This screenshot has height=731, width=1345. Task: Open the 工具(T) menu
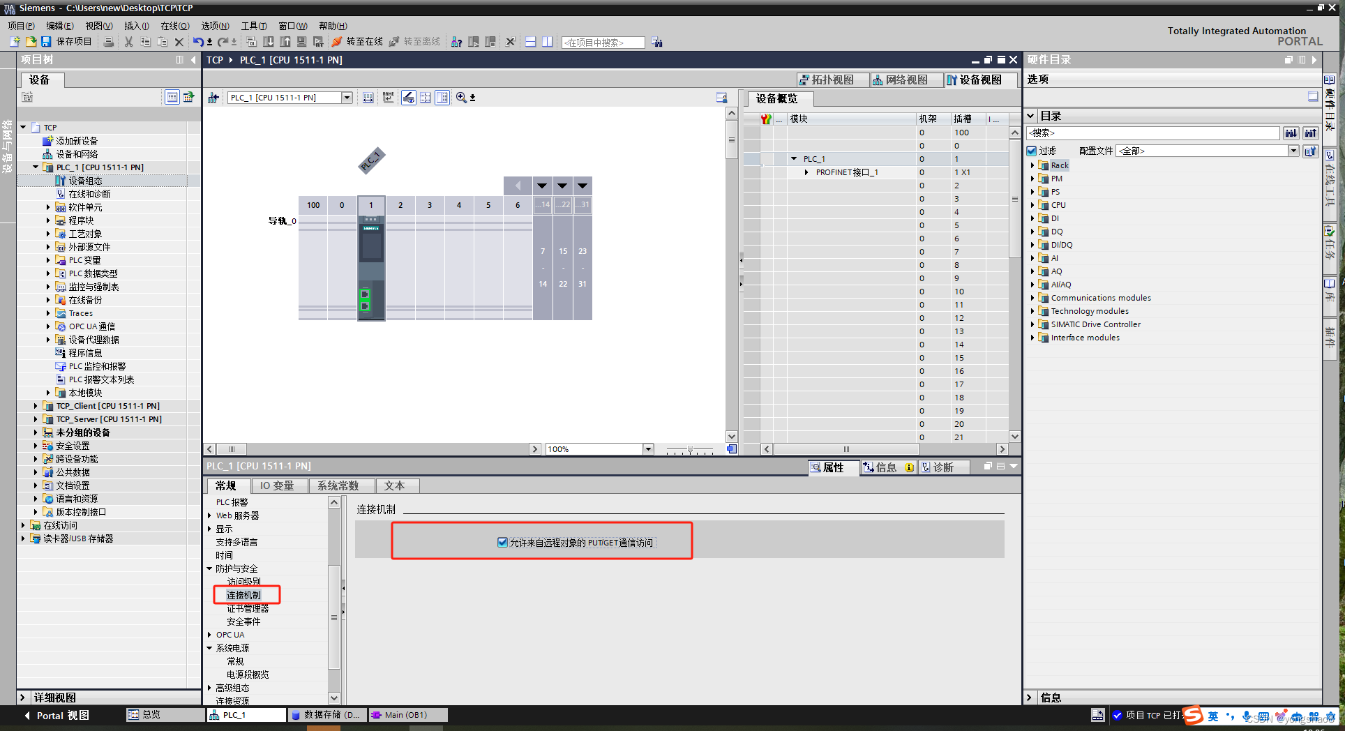pyautogui.click(x=254, y=26)
